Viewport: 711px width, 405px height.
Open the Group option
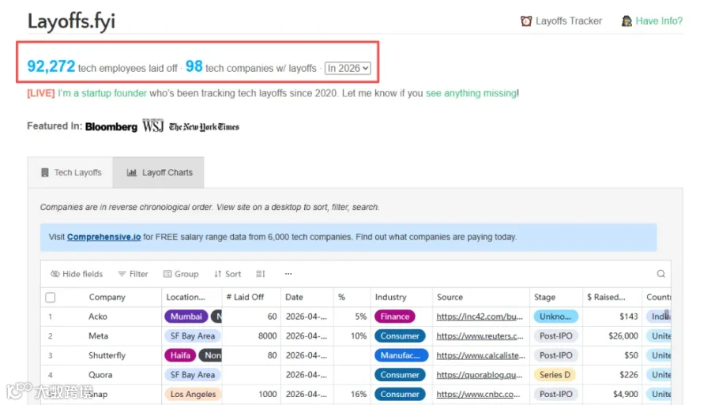[x=181, y=274]
